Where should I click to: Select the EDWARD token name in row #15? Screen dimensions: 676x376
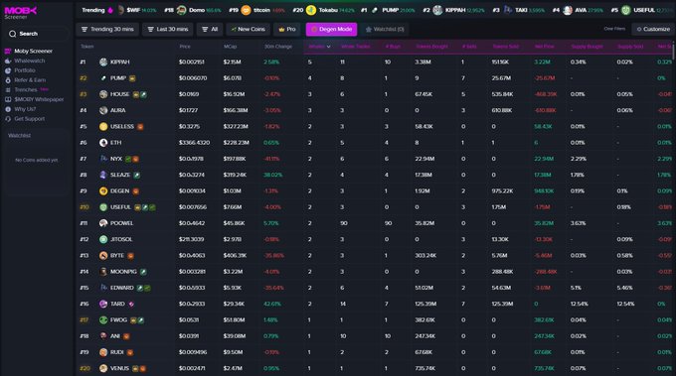click(x=122, y=288)
